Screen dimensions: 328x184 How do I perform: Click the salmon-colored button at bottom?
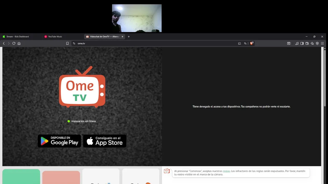click(61, 177)
